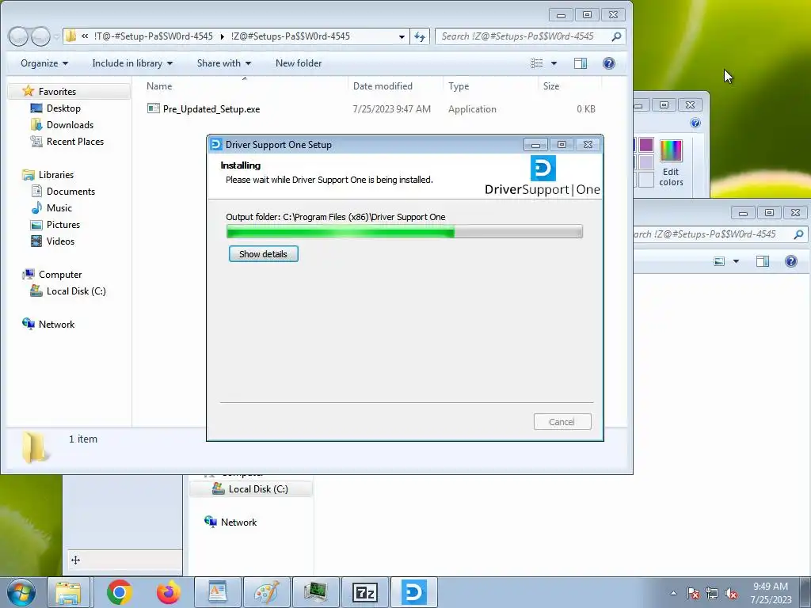
Task: Open the Share with dropdown
Action: coord(224,63)
